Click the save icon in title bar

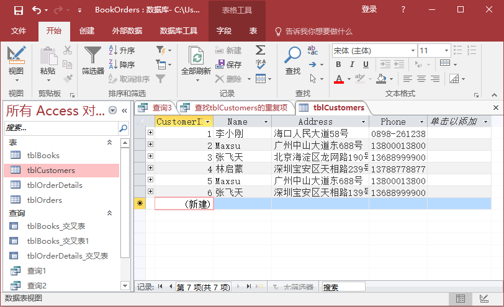[19, 10]
